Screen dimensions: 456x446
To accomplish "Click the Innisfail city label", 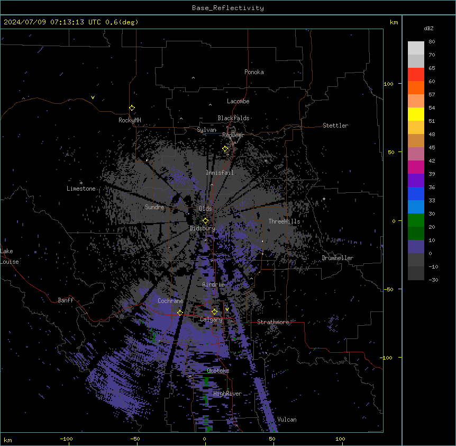I will (x=220, y=173).
